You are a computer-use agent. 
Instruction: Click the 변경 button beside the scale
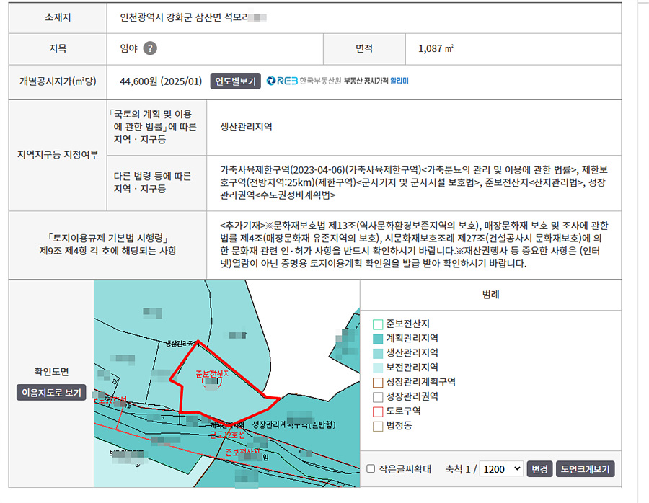point(539,468)
